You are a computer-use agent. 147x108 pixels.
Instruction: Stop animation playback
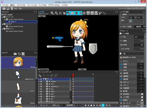point(91,105)
